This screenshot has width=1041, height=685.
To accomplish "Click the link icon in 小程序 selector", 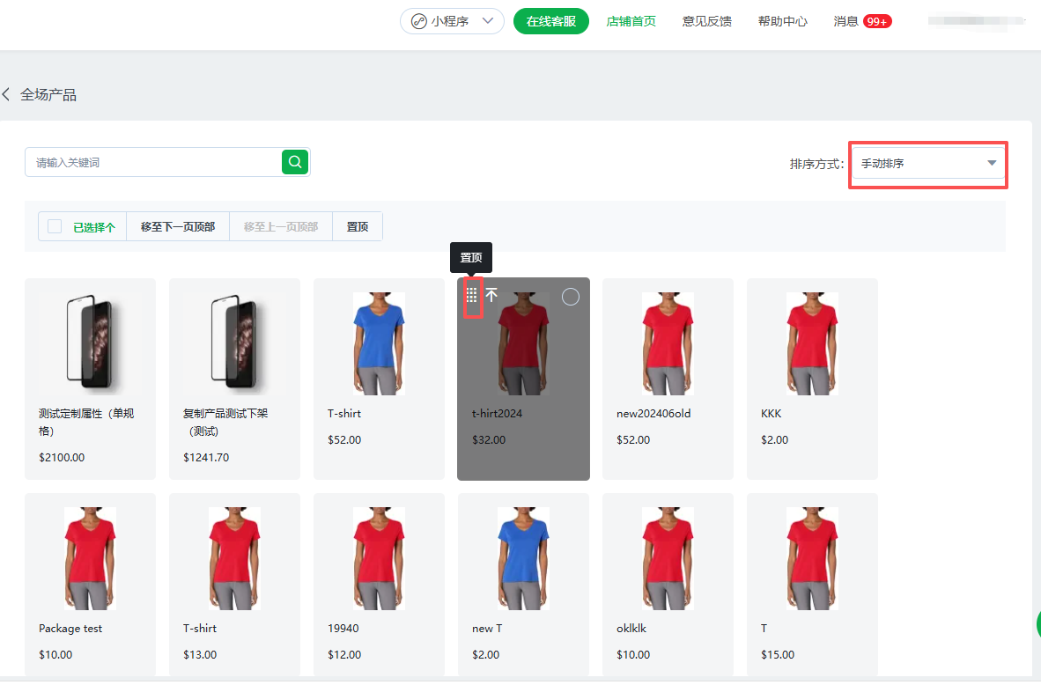I will coord(418,21).
